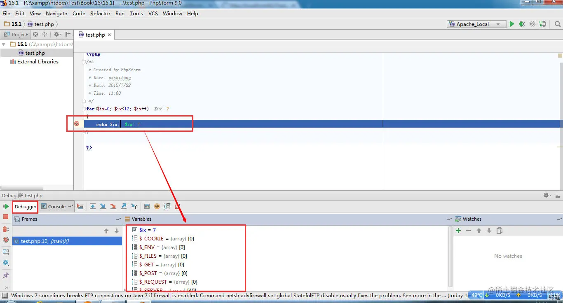Mute breakpoints in the debug sidebar
Screen dimensions: 563x303
tap(6, 239)
